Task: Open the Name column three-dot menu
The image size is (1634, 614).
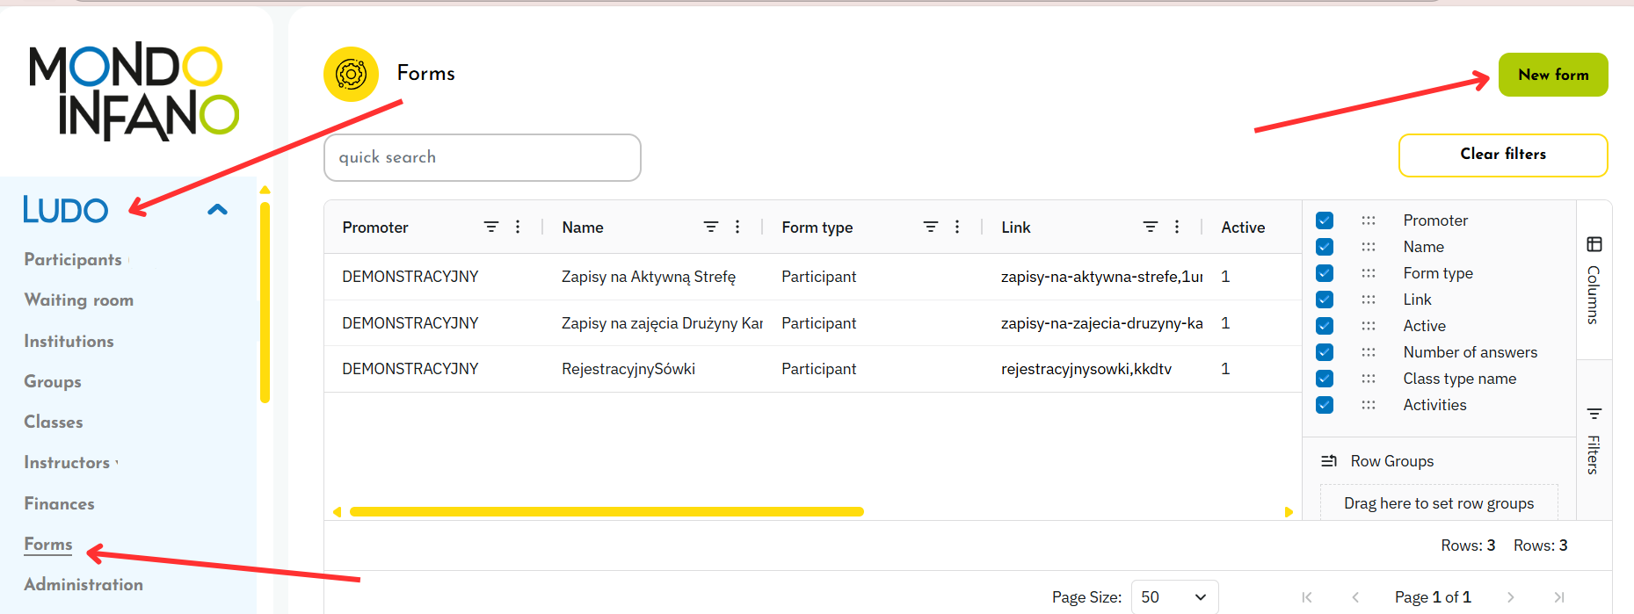Action: (737, 228)
